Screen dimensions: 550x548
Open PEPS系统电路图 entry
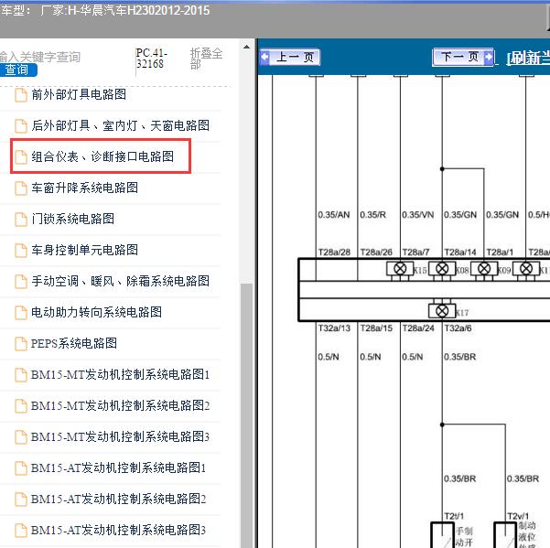74,343
